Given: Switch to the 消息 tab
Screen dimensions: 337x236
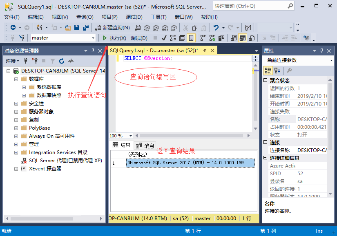Looking at the screenshot, I should (145, 146).
